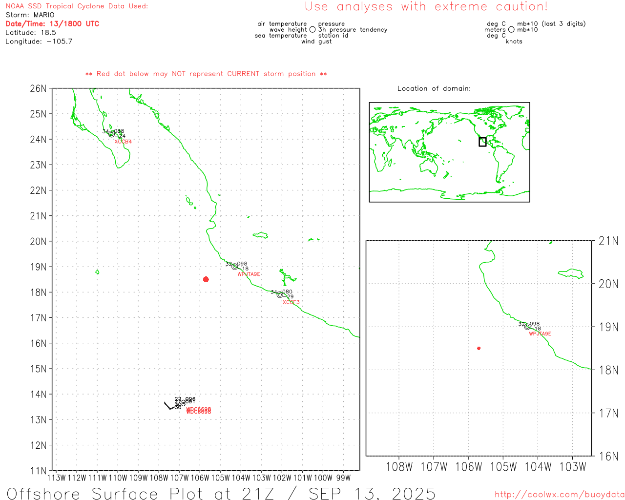This screenshot has width=625, height=500.
Task: Click the '16N' label on zoomed map
Action: click(x=609, y=456)
